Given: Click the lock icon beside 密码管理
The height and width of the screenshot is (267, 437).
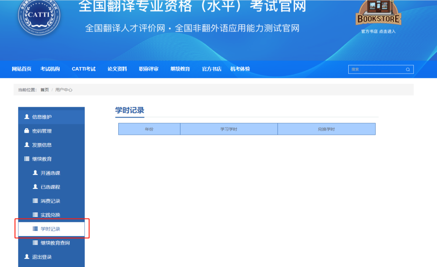Looking at the screenshot, I should coord(27,131).
